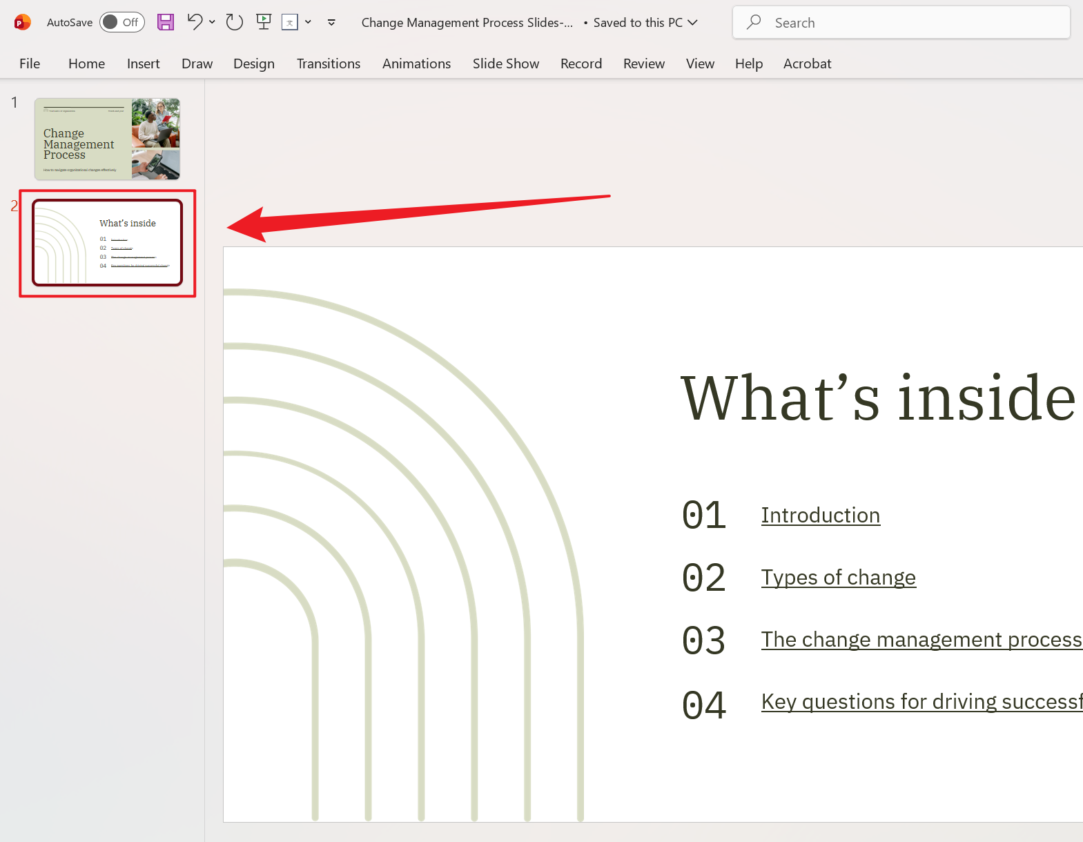Save the presentation with the floppy icon

166,22
